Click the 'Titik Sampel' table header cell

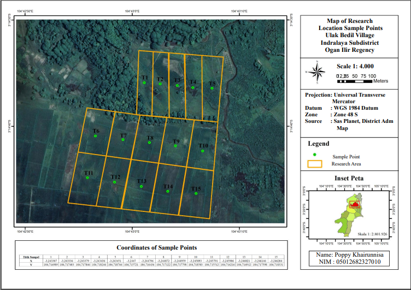tap(30, 256)
